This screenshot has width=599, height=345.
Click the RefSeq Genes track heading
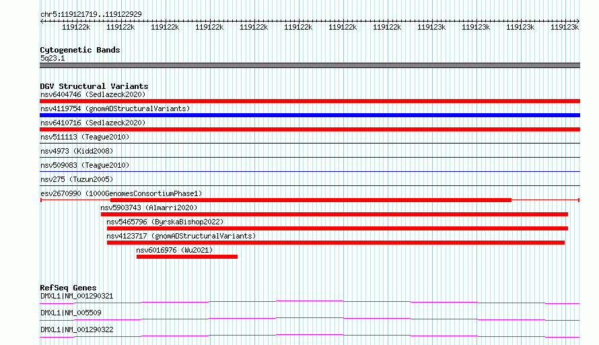(x=68, y=288)
